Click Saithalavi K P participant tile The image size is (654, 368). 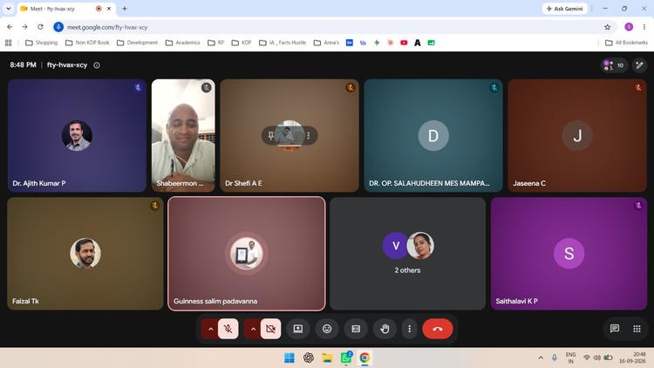pos(569,253)
